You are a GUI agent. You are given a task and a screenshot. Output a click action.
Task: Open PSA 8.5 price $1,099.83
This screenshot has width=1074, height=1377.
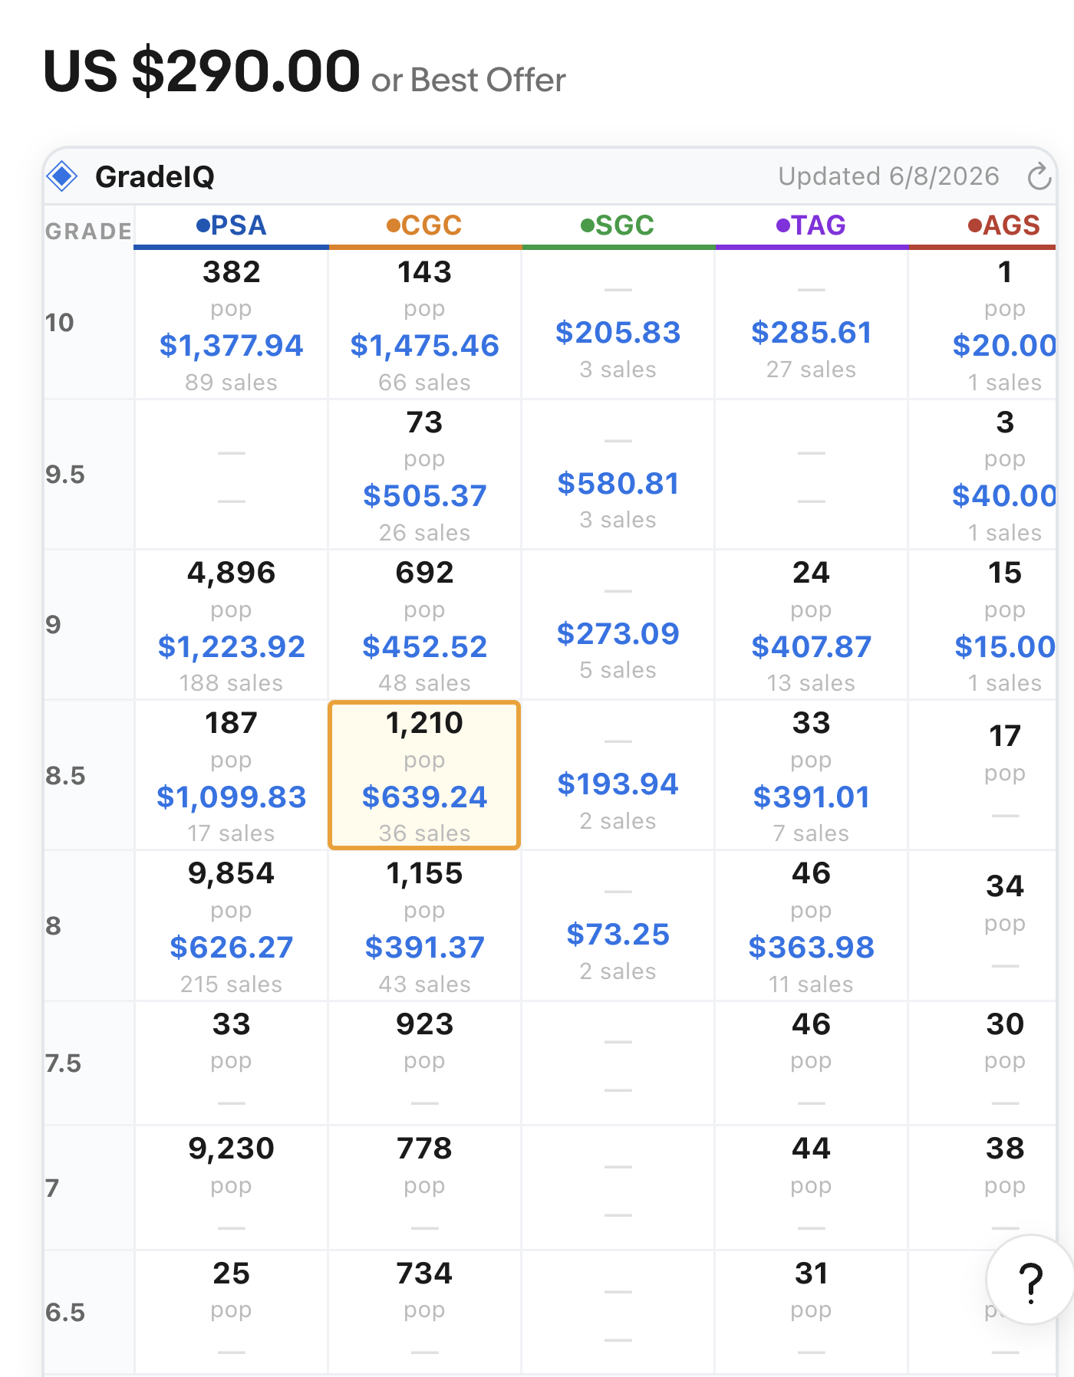tap(231, 797)
